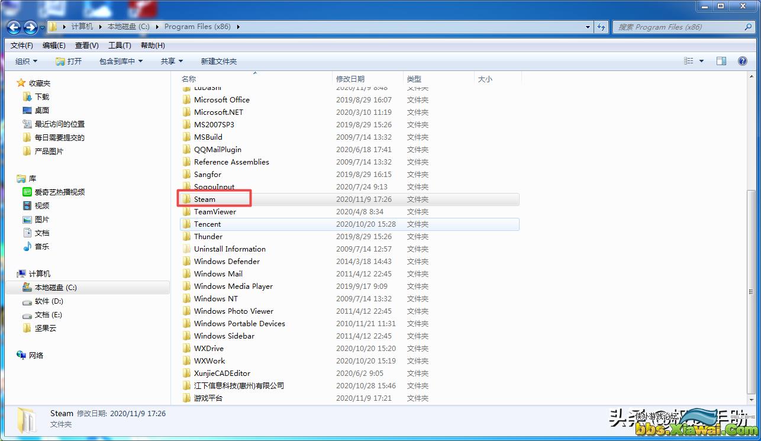Open the Help question mark icon
The image size is (761, 441).
(742, 61)
